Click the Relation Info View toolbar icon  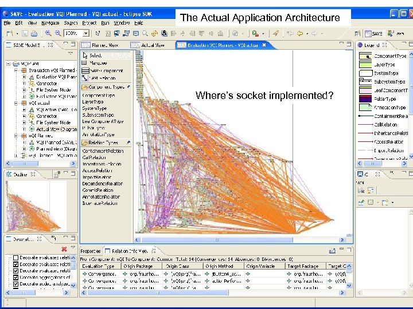click(x=332, y=251)
